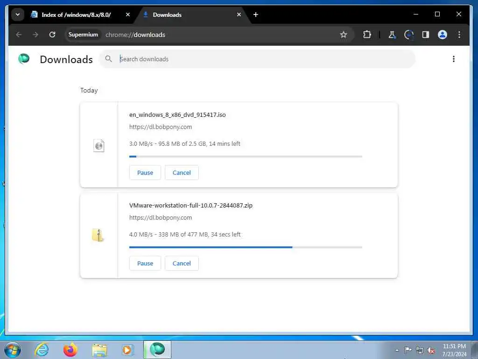Open Windows Explorer from the taskbar
478x359 pixels.
coord(100,350)
